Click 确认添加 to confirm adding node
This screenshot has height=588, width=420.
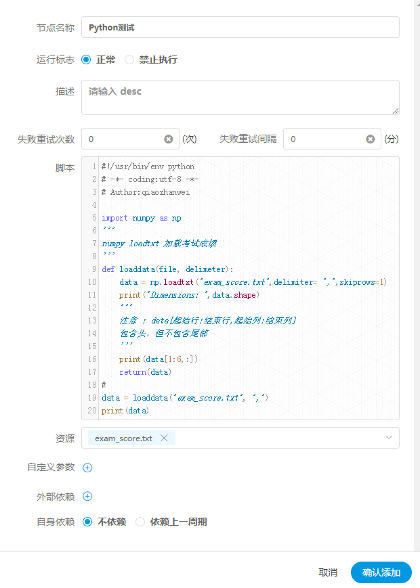point(381,572)
